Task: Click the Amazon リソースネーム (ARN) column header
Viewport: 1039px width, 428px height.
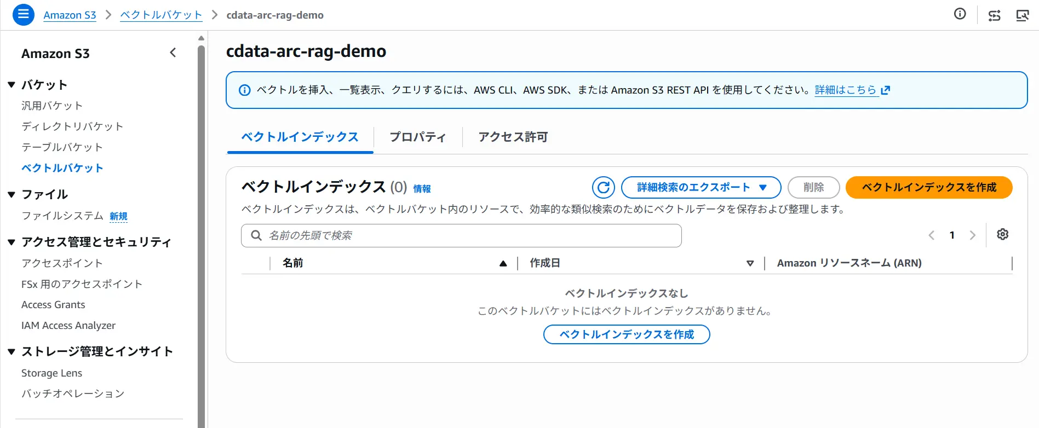Action: tap(849, 263)
